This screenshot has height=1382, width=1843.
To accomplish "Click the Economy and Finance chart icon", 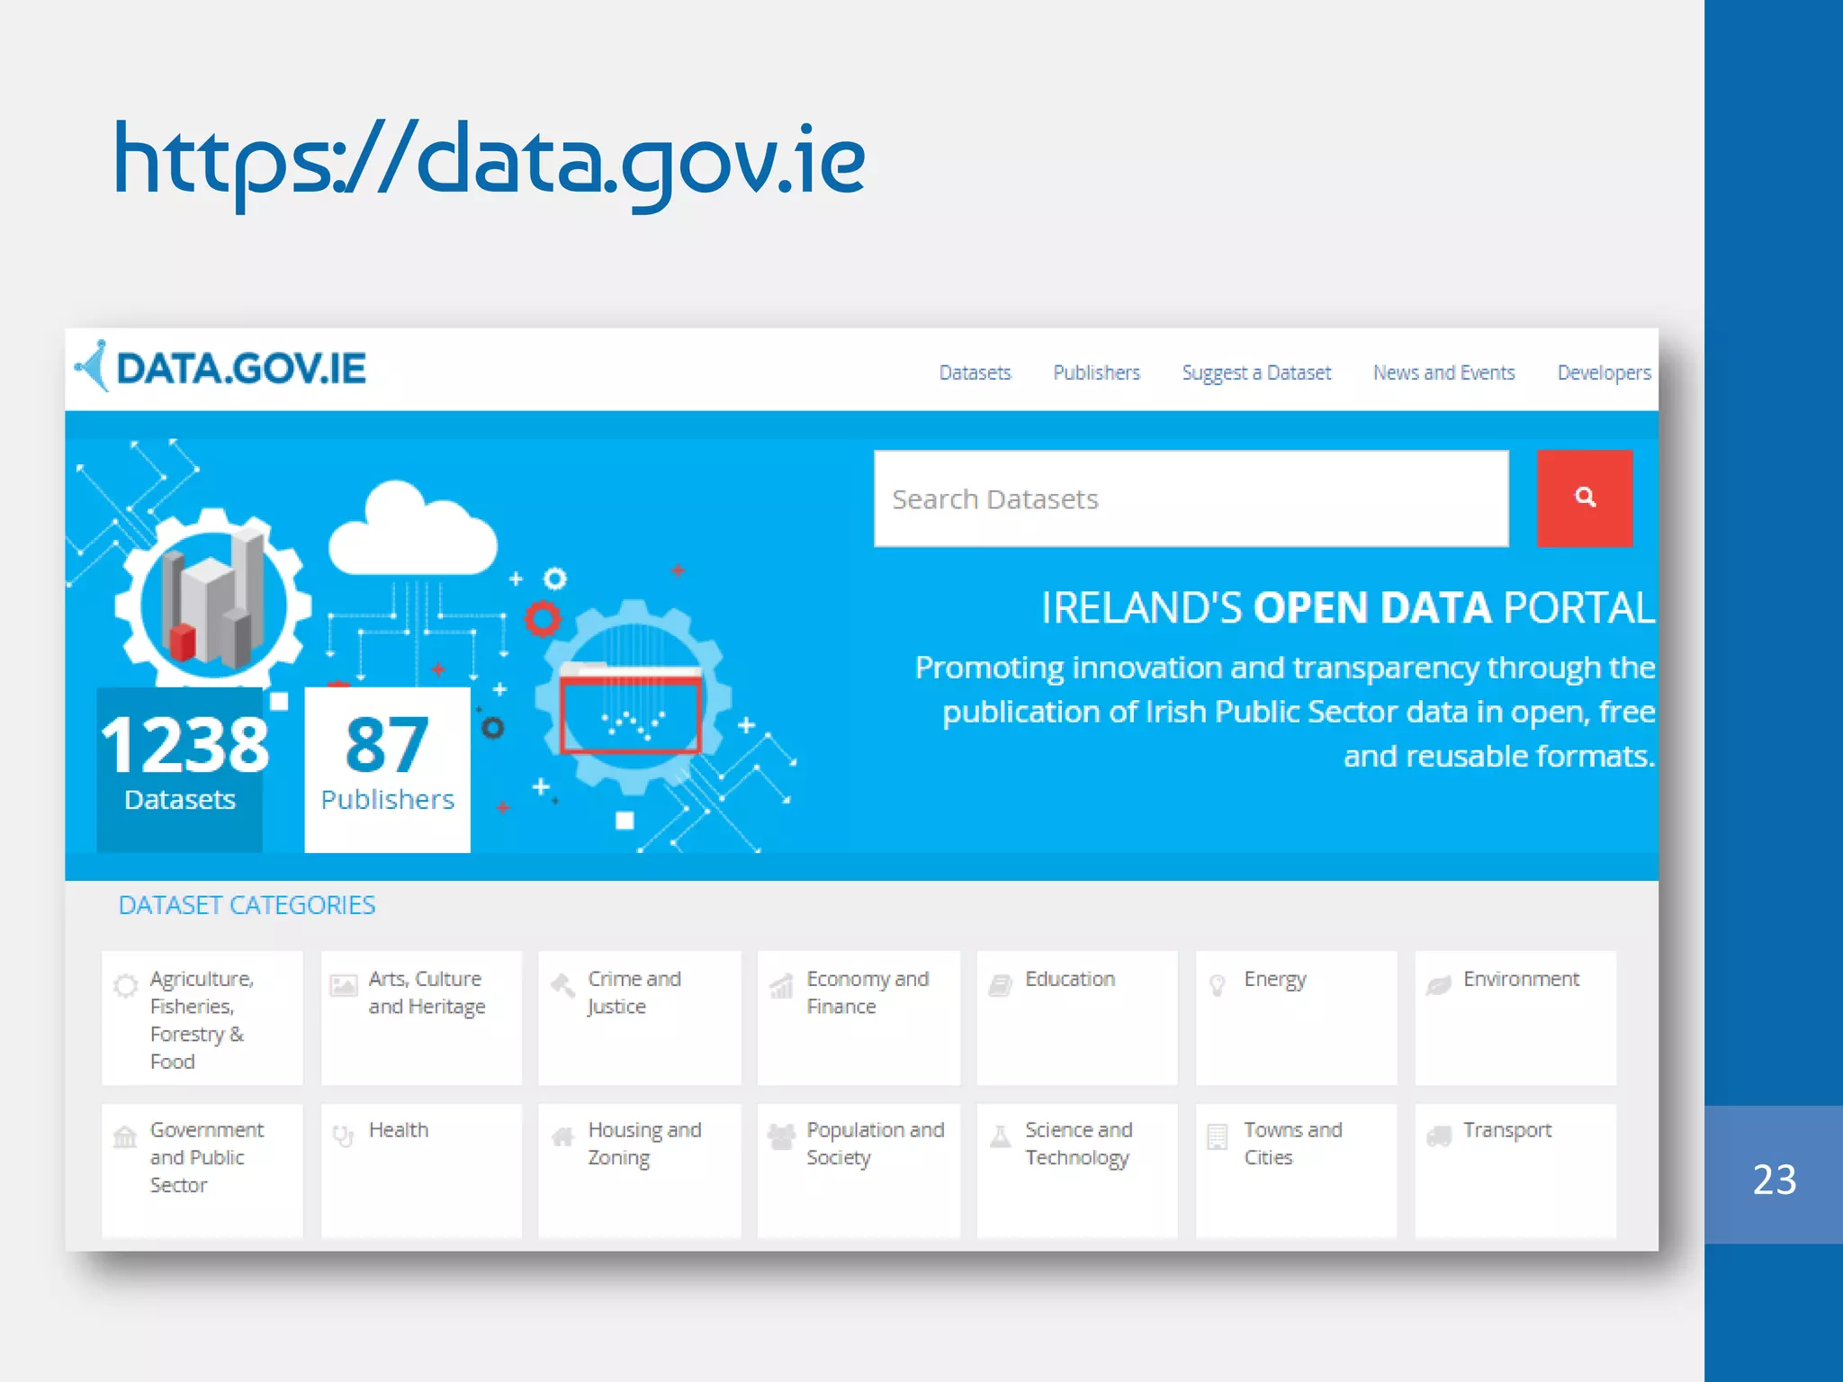I will (781, 986).
